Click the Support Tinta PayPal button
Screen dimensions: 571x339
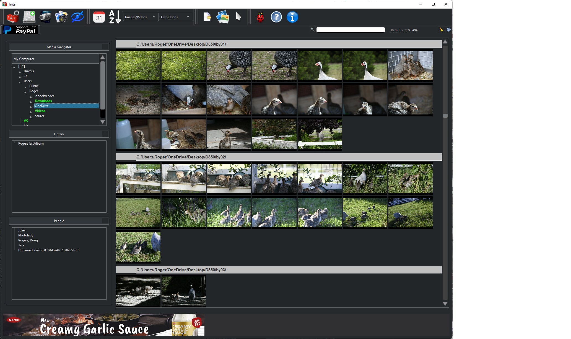tap(21, 30)
